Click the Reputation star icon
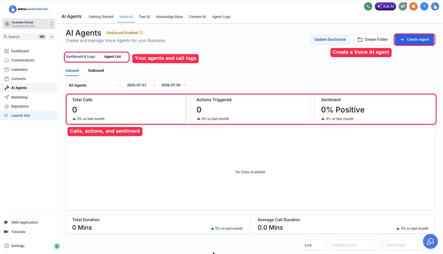The height and width of the screenshot is (254, 443). coord(7,106)
